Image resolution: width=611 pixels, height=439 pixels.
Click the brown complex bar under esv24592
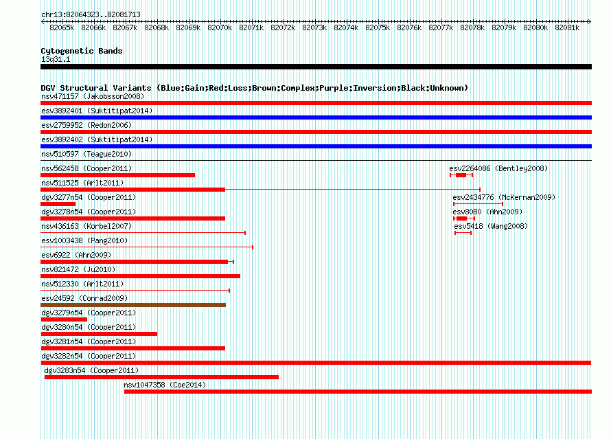133,305
